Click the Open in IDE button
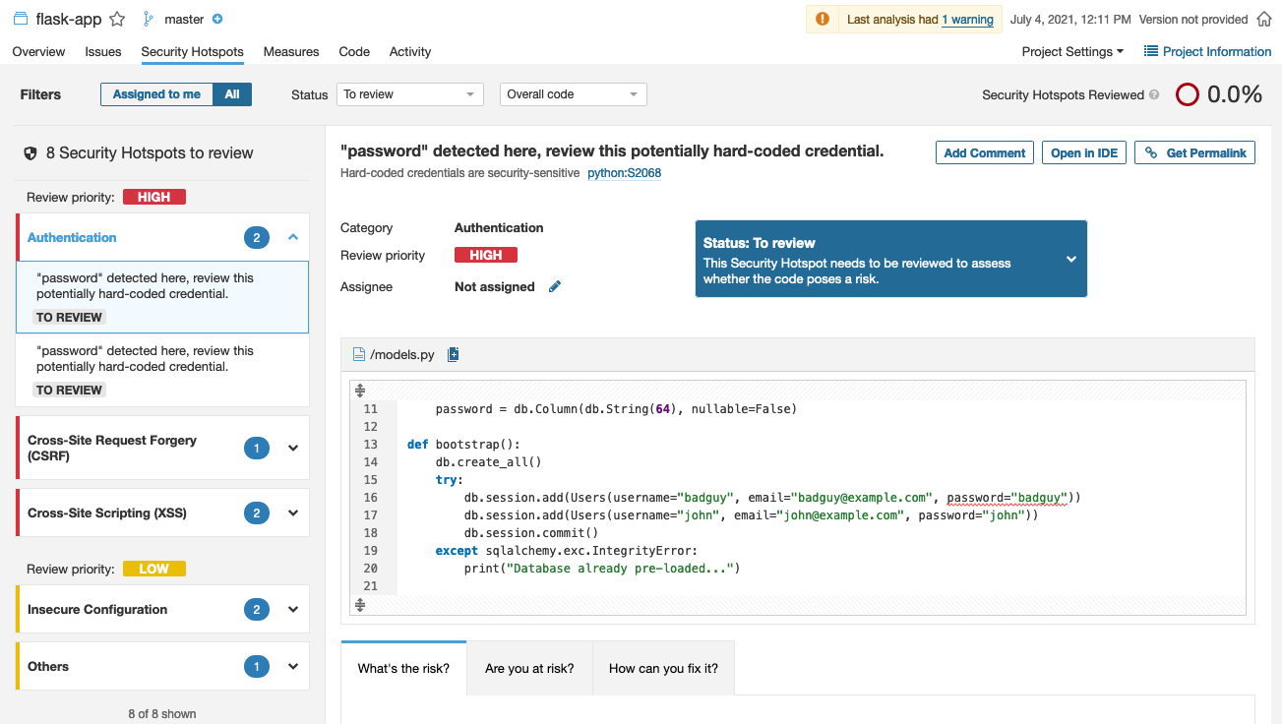 coord(1084,152)
